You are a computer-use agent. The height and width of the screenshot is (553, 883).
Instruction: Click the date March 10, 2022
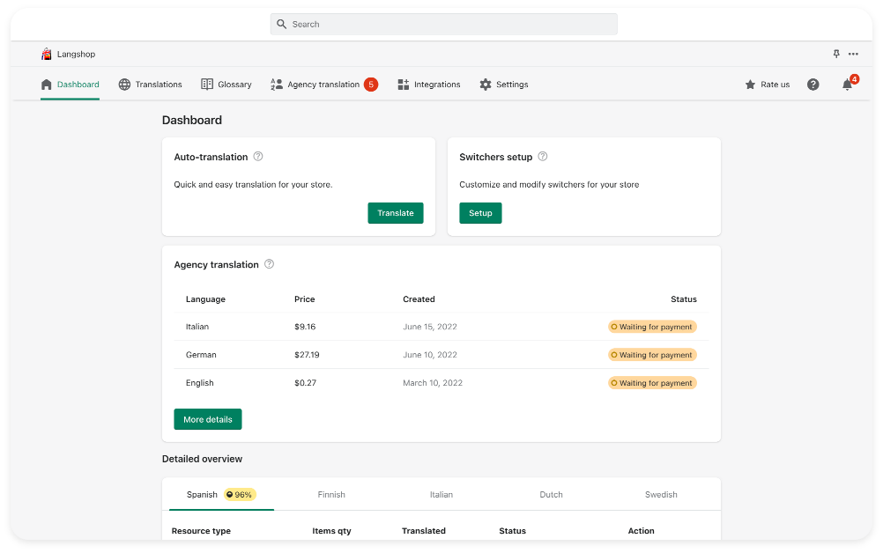pos(433,383)
